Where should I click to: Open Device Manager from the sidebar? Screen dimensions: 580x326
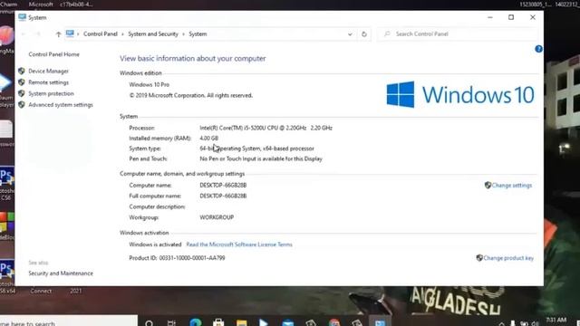(x=48, y=71)
